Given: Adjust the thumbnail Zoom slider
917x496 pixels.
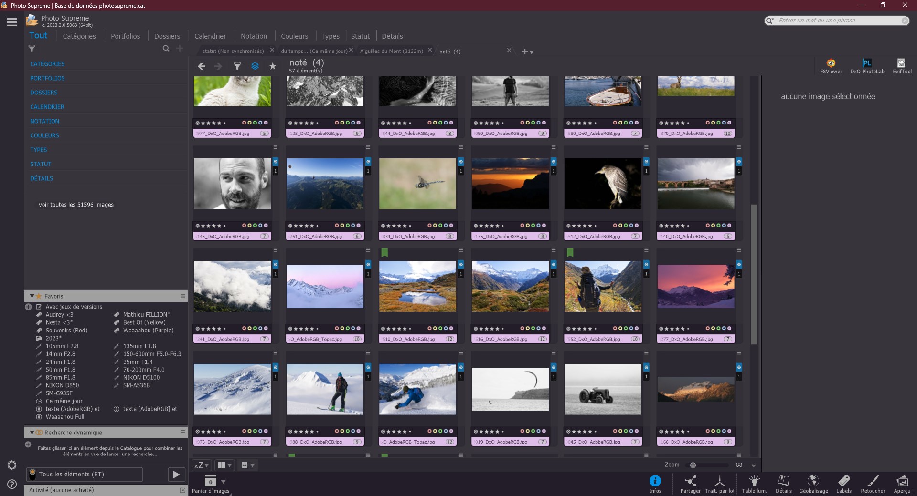Looking at the screenshot, I should pyautogui.click(x=707, y=465).
